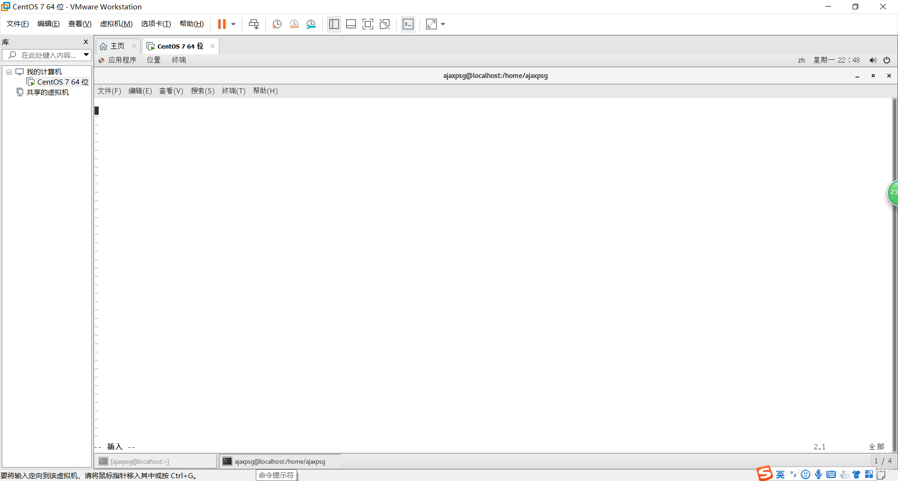The width and height of the screenshot is (898, 481).
Task: Open GNOME 位置 menu
Action: point(153,60)
